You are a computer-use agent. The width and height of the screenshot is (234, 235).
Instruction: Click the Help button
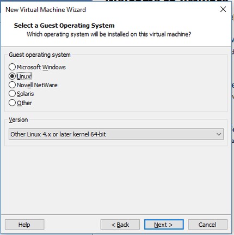(x=24, y=225)
